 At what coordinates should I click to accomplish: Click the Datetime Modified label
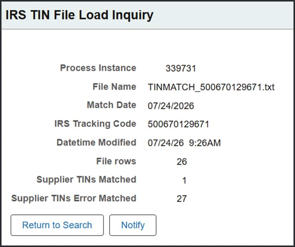pos(97,142)
